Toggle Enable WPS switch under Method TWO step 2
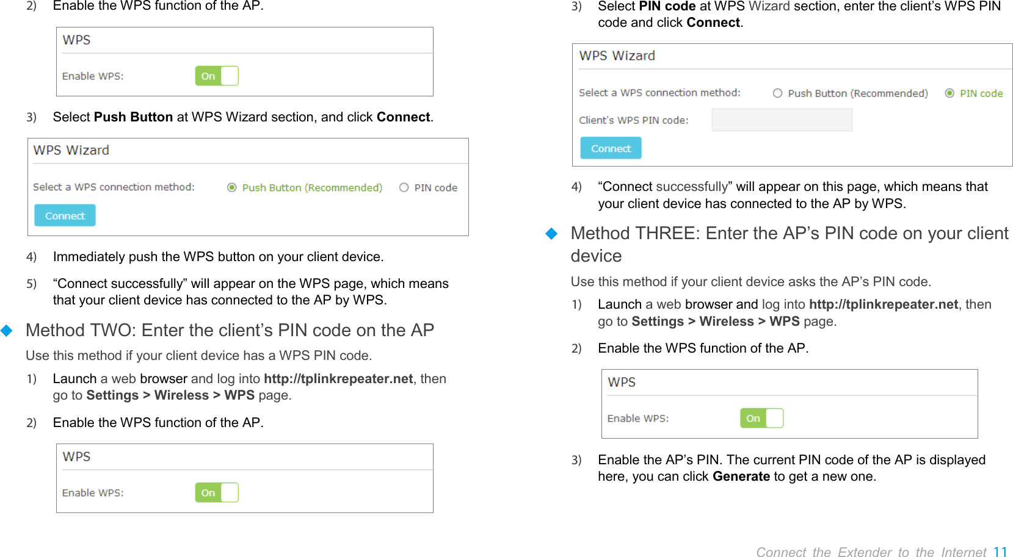The width and height of the screenshot is (1013, 557). pyautogui.click(x=217, y=492)
